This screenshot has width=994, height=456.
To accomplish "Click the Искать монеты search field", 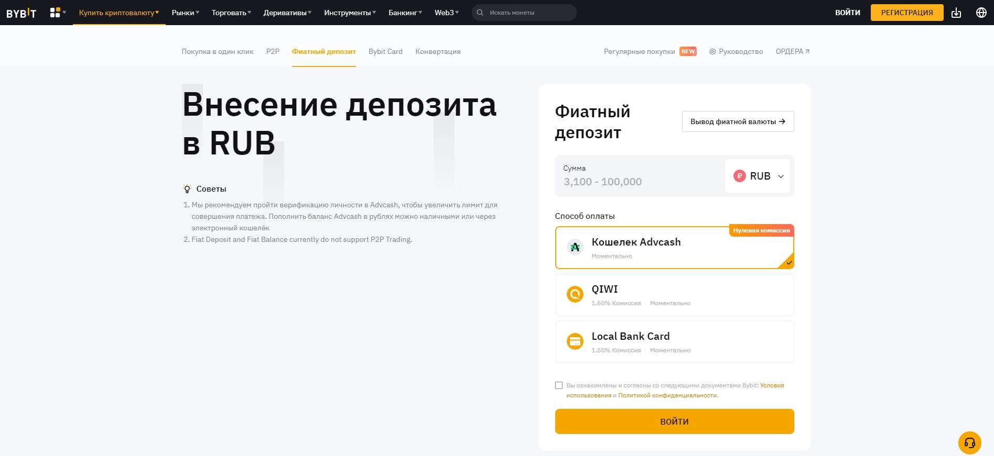I will pyautogui.click(x=524, y=13).
